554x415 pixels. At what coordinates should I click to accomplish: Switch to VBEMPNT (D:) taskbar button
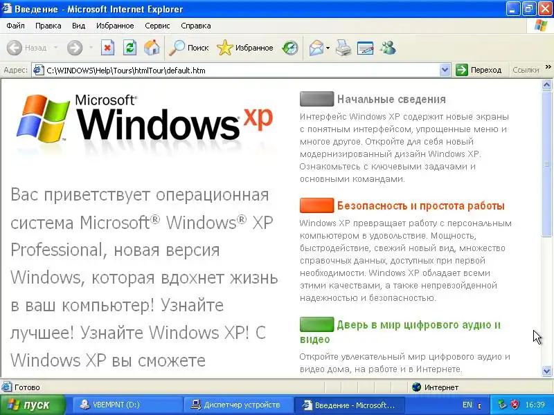(127, 405)
